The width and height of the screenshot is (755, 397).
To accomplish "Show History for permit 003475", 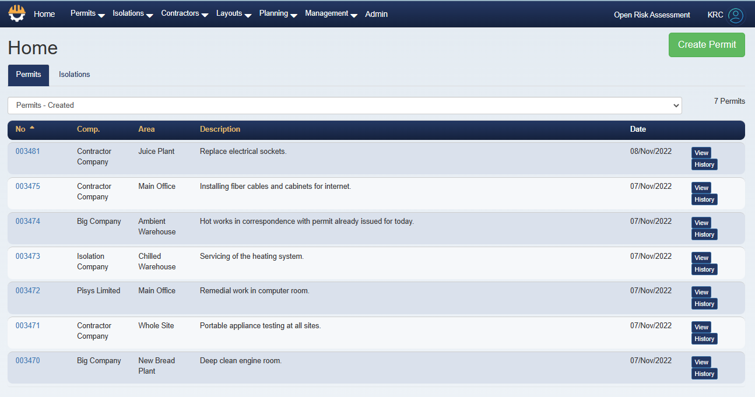I will point(704,199).
